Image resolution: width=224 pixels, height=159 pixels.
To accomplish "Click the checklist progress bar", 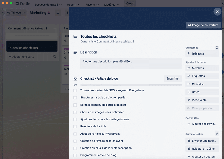I will 131,85.
